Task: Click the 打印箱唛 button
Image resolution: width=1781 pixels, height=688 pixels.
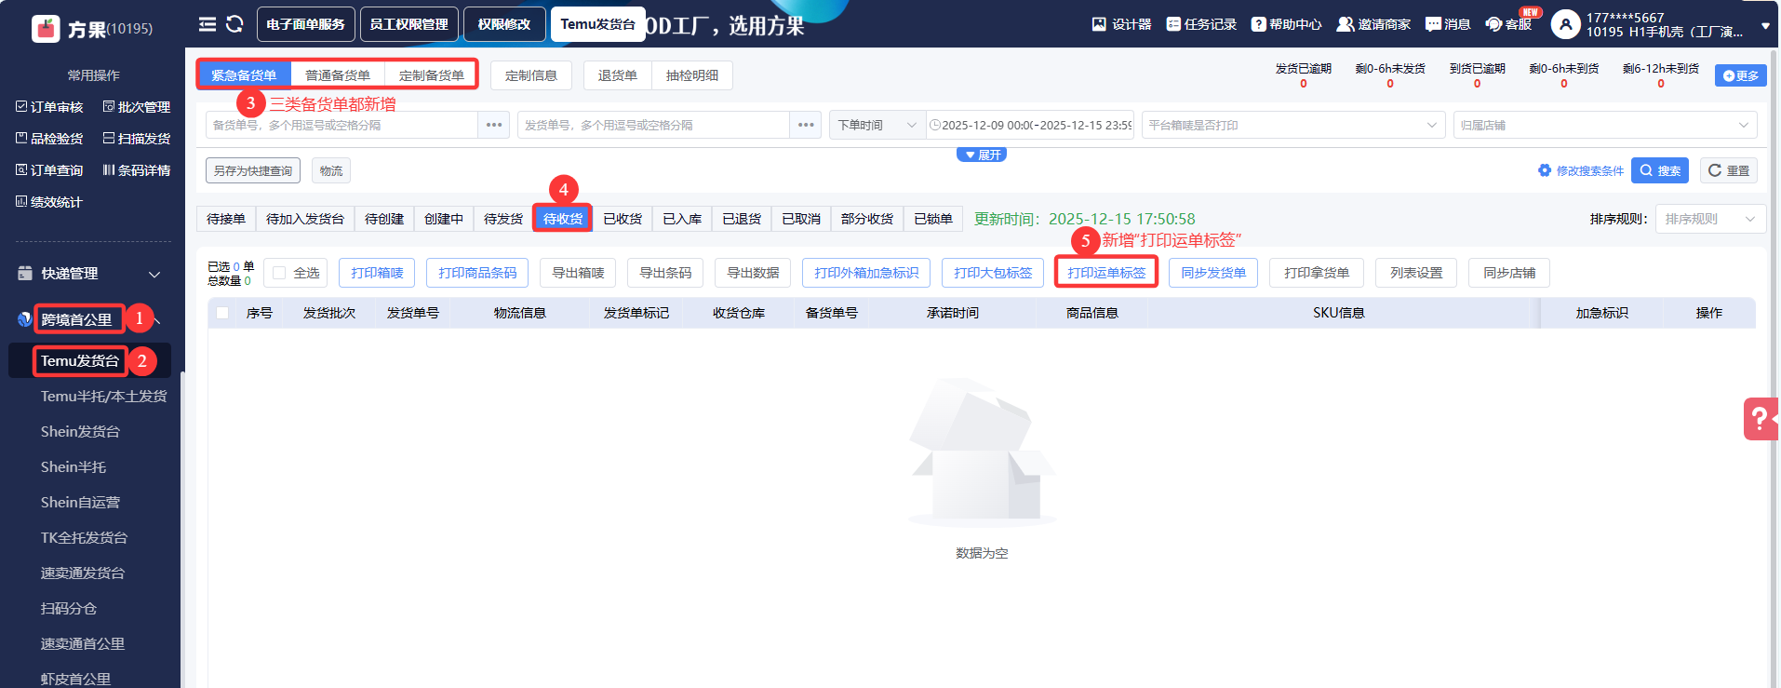Action: pyautogui.click(x=377, y=273)
